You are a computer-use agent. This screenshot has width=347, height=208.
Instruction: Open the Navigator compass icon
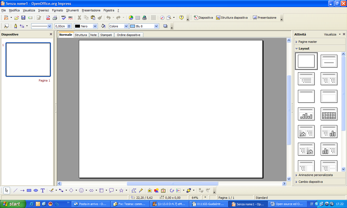tap(162, 18)
